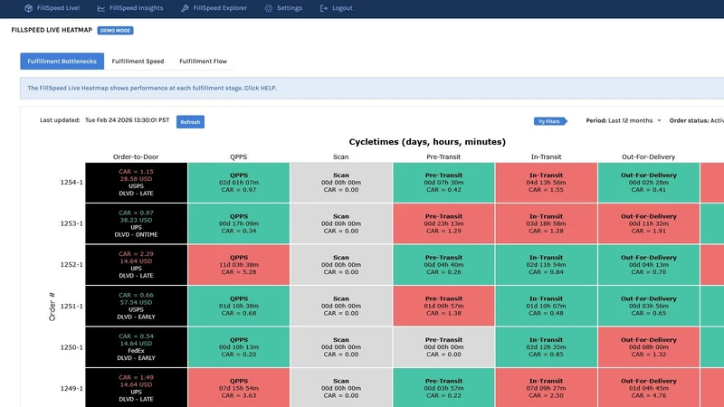Click the FillSpeed Explorer wrench icon

[x=185, y=8]
